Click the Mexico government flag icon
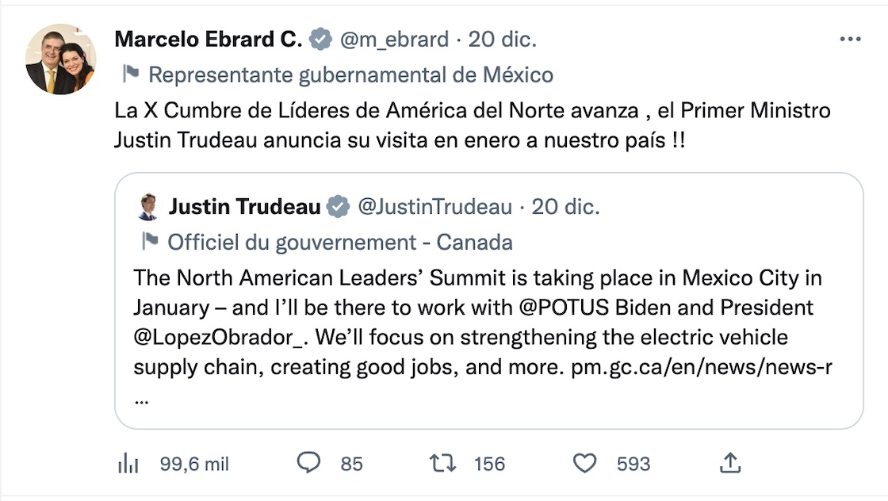888x501 pixels. click(131, 75)
